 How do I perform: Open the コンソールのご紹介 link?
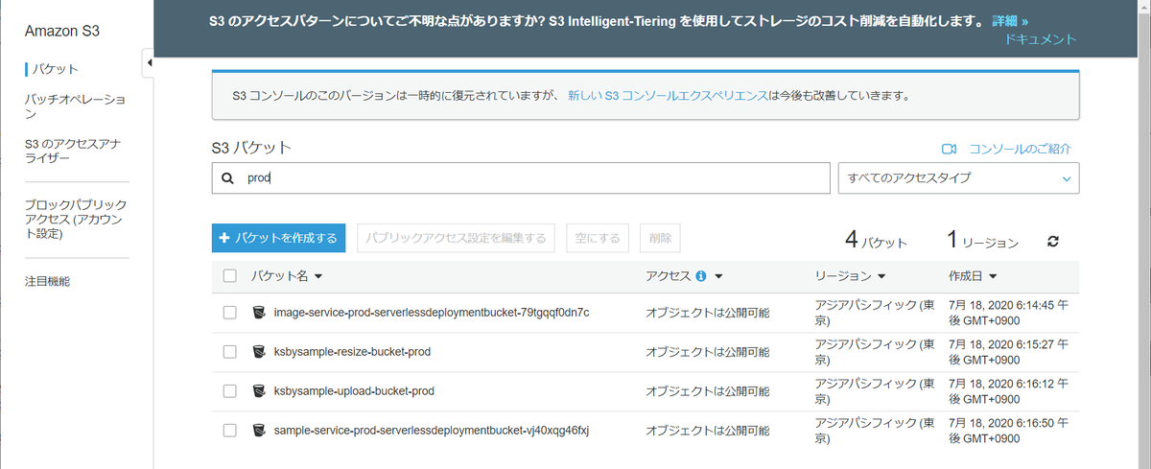point(1020,149)
